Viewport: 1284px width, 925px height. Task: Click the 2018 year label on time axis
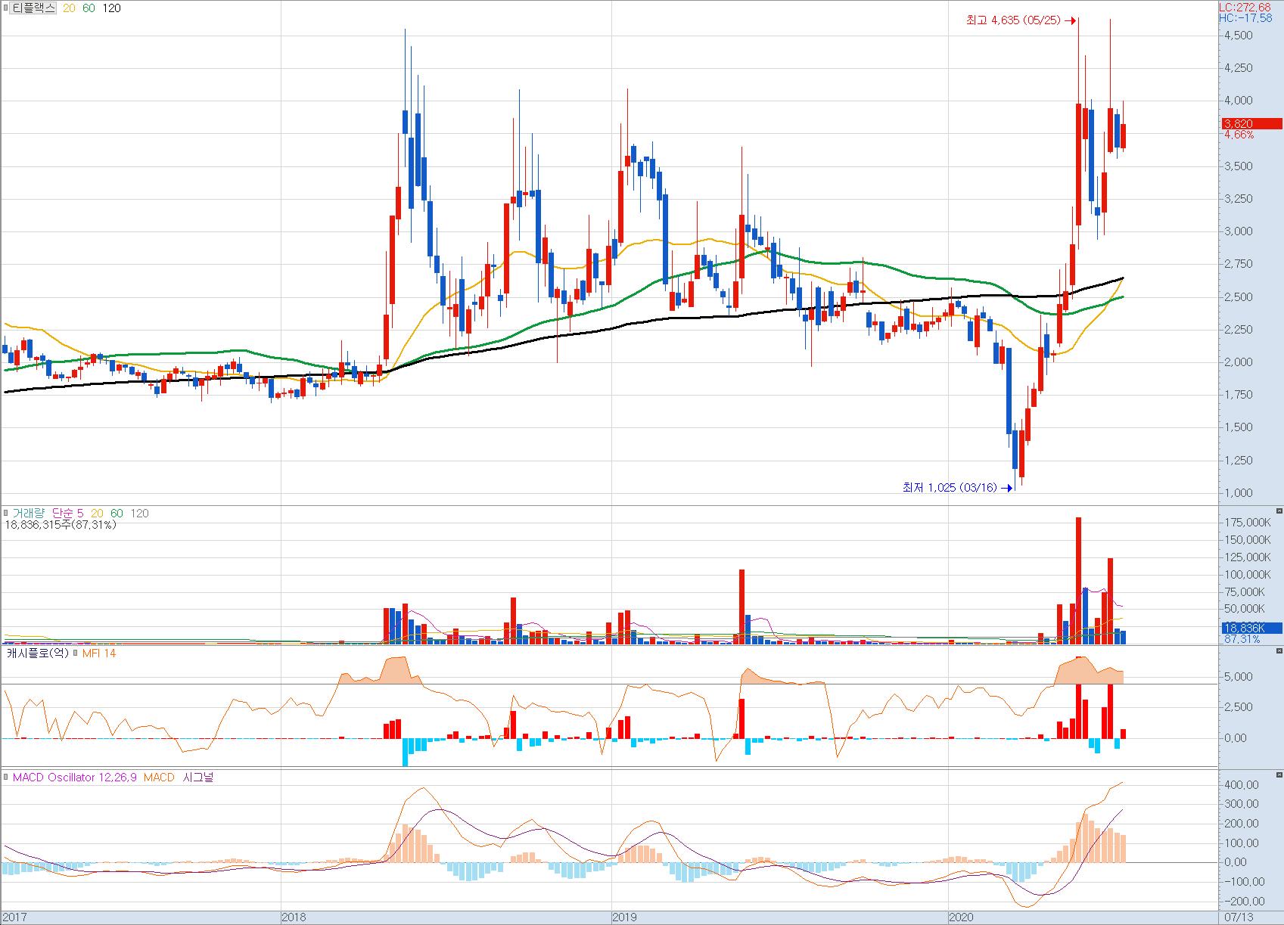(293, 917)
